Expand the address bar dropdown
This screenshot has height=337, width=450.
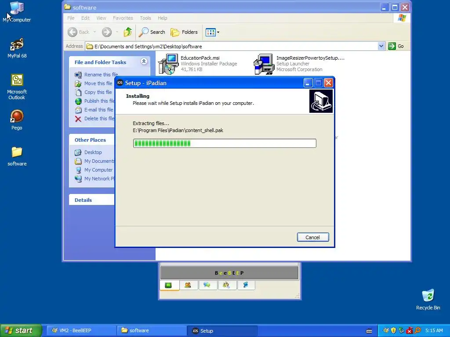381,46
